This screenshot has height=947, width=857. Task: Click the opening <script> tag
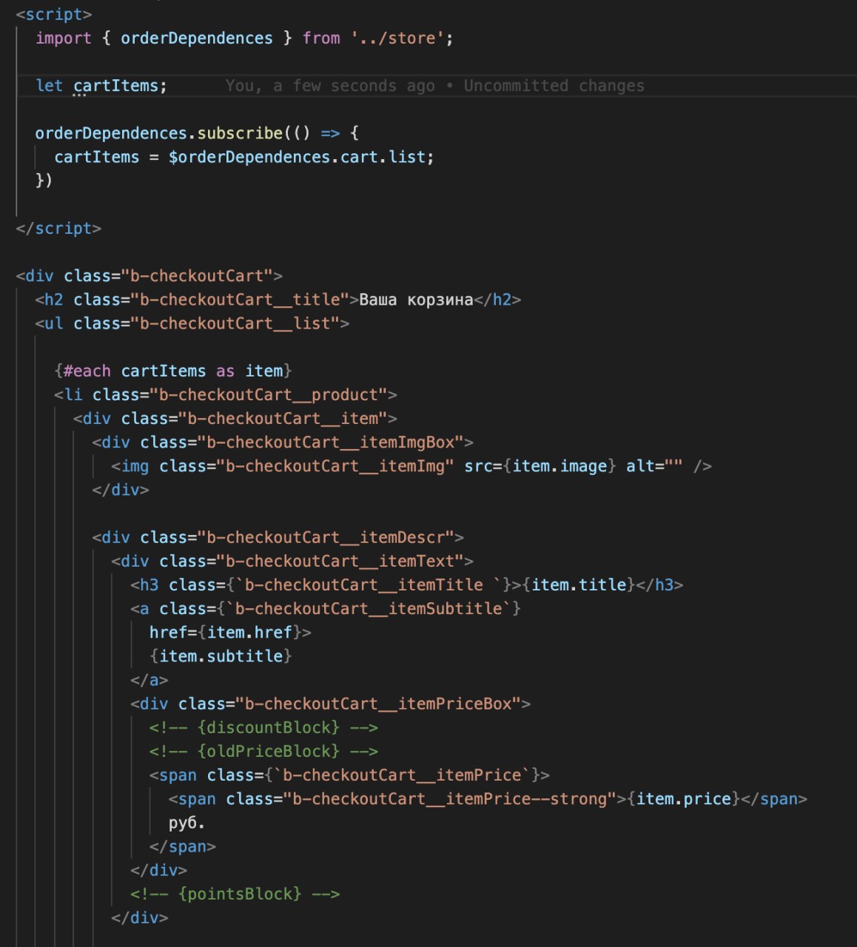[54, 14]
